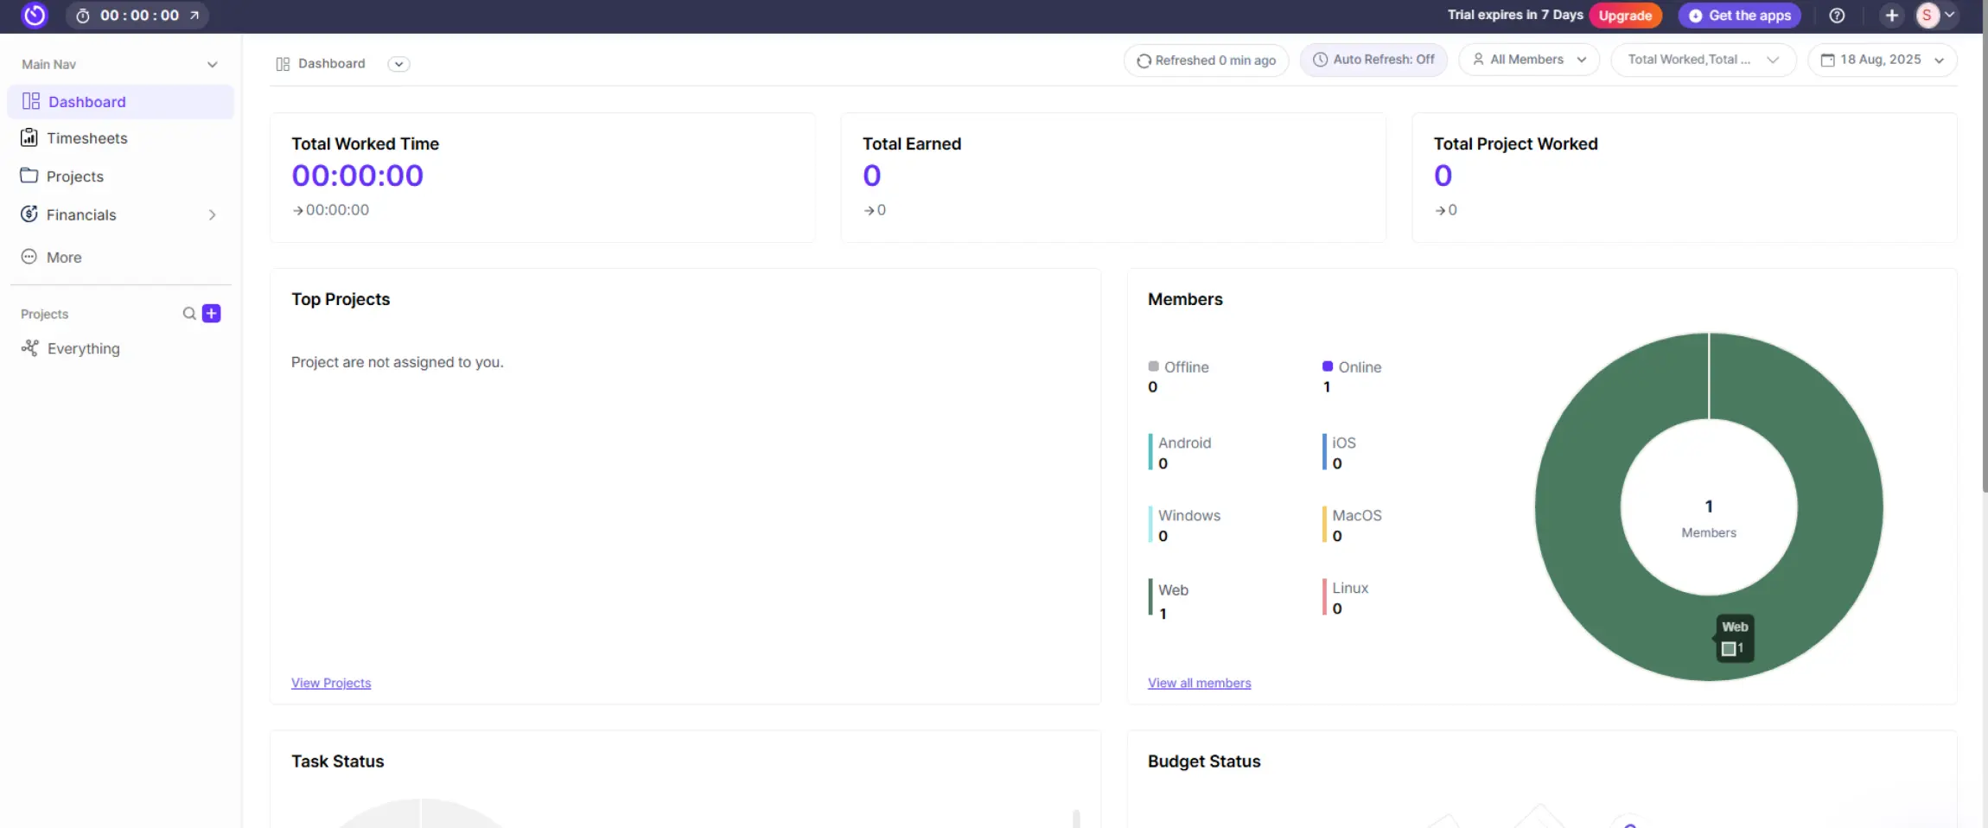Screen dimensions: 1988x828
Task: Click the More ellipsis icon
Action: click(x=29, y=257)
